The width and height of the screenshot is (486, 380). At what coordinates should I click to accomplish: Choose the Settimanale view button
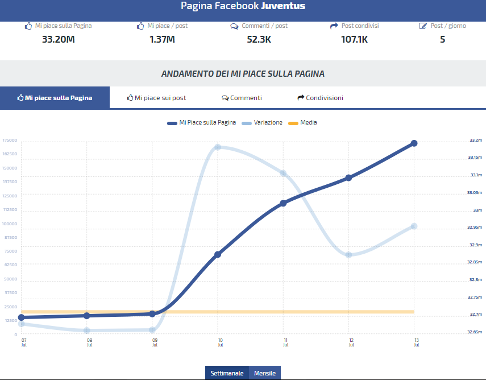tap(227, 373)
